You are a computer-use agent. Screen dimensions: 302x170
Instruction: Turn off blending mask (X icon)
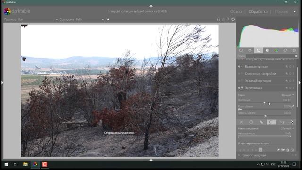241,122
